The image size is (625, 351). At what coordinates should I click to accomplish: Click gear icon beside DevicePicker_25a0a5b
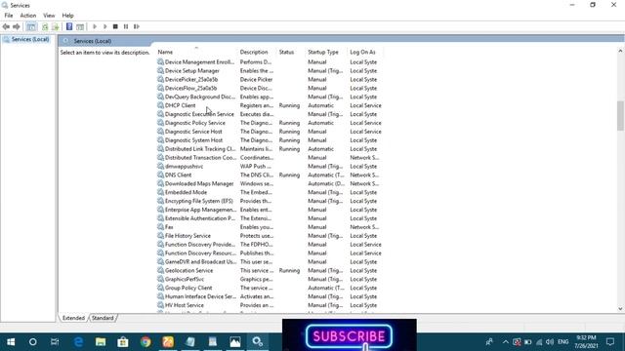[160, 79]
